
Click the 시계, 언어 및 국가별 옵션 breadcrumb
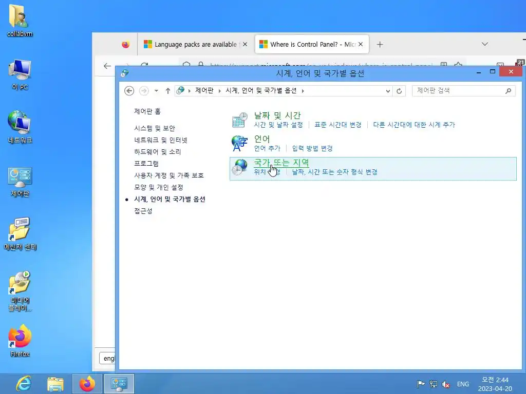261,91
